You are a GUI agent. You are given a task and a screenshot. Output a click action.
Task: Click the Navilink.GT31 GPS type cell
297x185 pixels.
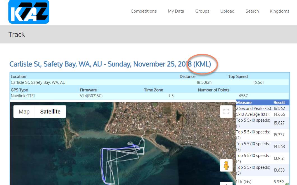coord(23,96)
